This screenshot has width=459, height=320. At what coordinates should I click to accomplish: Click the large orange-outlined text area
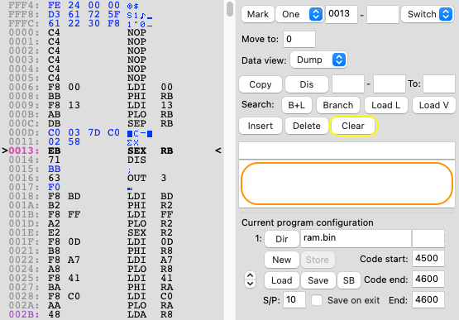(x=347, y=184)
